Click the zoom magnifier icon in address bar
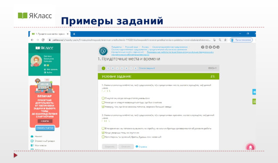 click(x=220, y=40)
